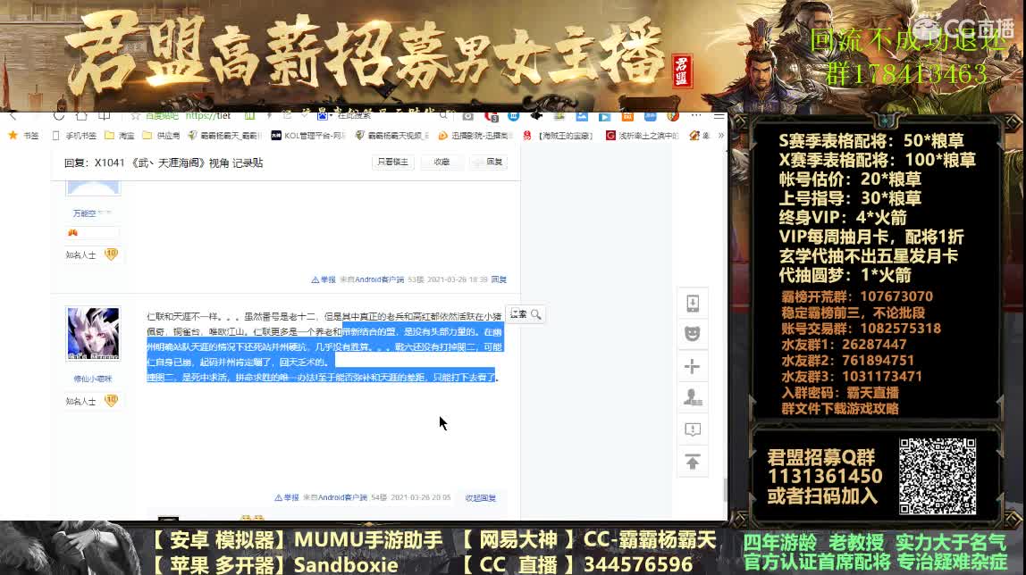This screenshot has width=1026, height=575.
Task: Click the blue play button extension icon
Action: pyautogui.click(x=604, y=116)
